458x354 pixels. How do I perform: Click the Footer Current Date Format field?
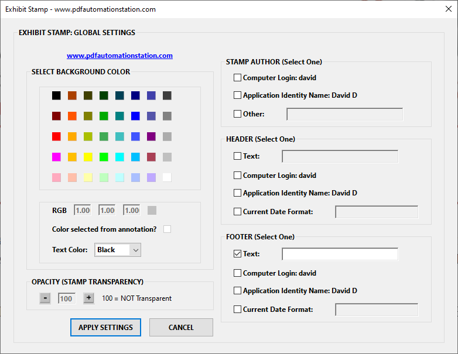(377, 310)
